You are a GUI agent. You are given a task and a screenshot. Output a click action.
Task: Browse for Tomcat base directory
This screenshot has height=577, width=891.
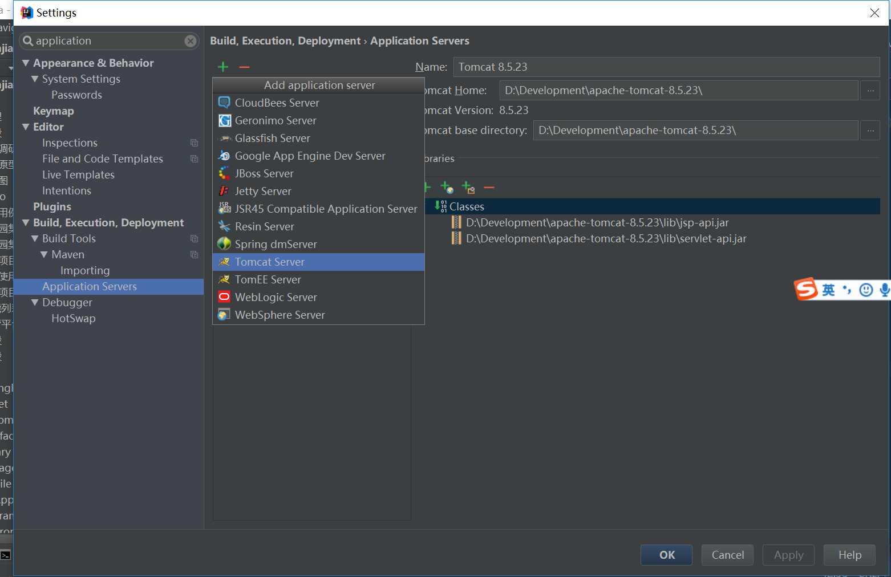coord(870,130)
